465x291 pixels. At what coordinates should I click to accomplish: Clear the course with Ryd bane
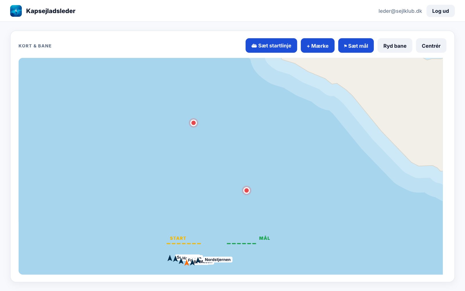(x=395, y=45)
